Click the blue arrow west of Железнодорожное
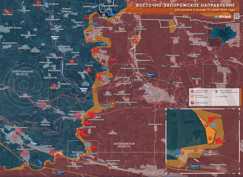243x177 pixels. click(106, 106)
